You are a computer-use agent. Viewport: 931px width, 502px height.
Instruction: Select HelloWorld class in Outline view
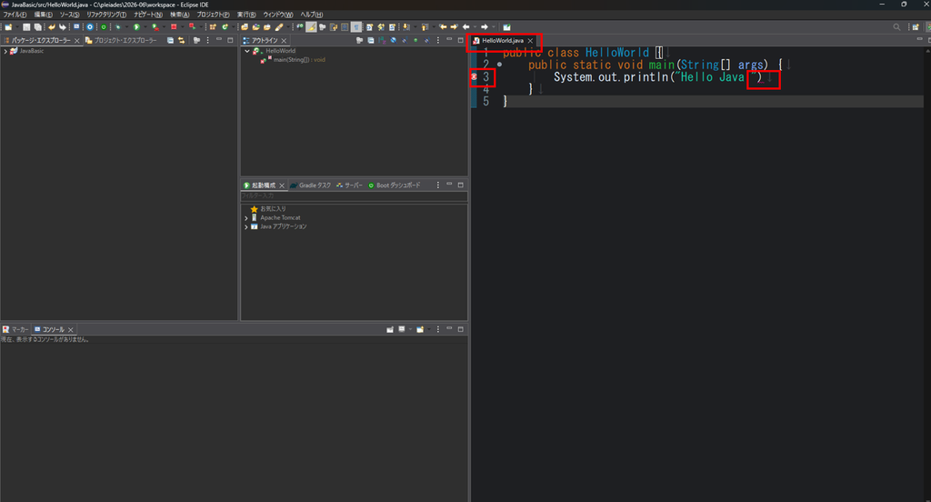(x=280, y=51)
